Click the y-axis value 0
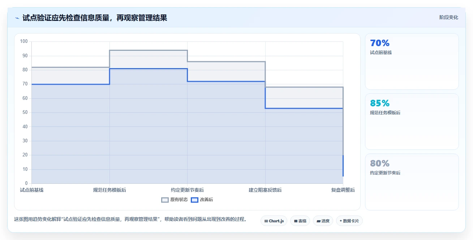 pos(26,183)
